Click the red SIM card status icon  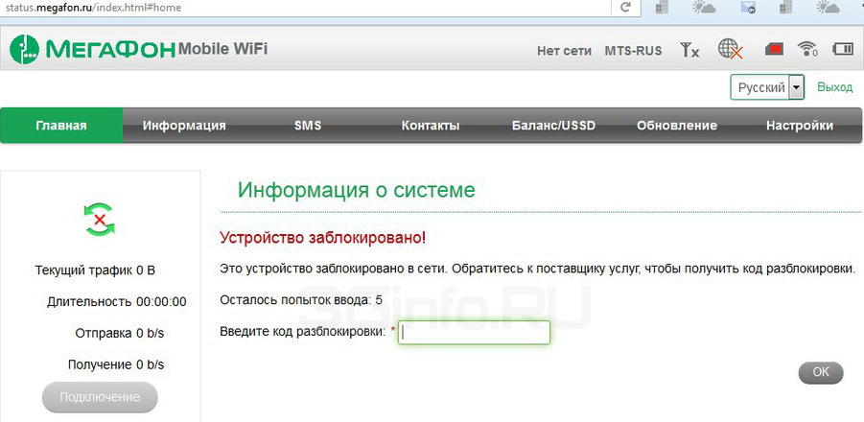point(774,50)
